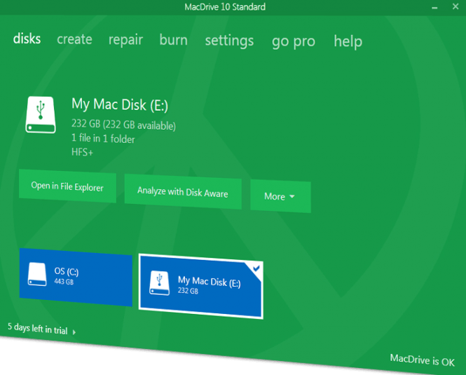Switch to the create tab
466x375 pixels.
tap(74, 39)
